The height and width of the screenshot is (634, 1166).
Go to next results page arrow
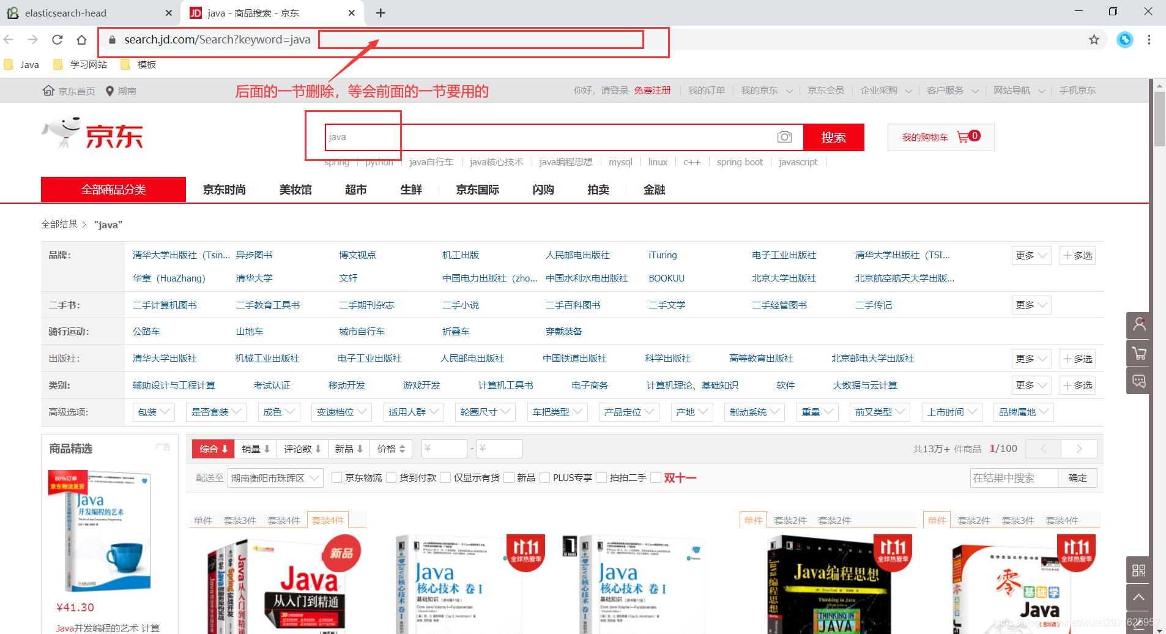(x=1079, y=449)
